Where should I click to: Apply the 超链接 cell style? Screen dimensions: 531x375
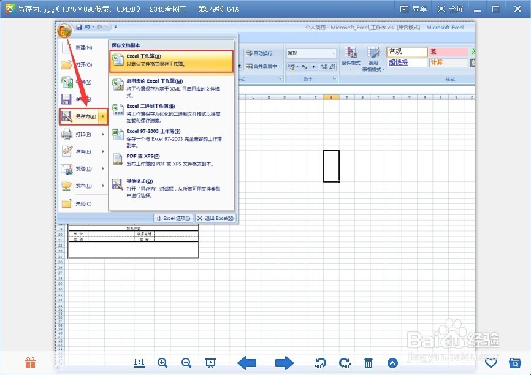(407, 63)
